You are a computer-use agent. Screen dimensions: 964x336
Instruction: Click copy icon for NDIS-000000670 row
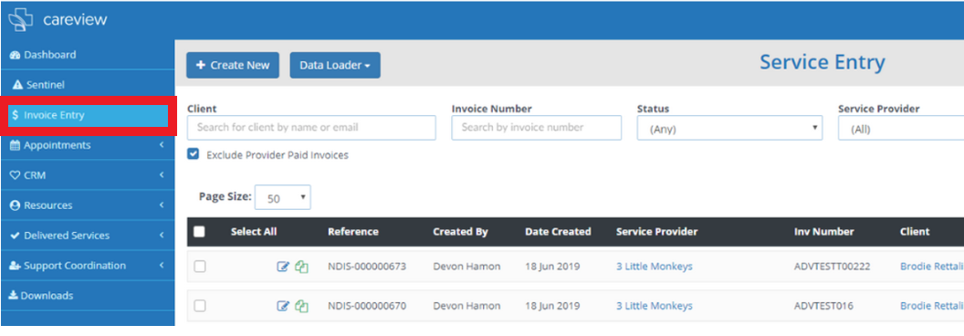coord(301,306)
